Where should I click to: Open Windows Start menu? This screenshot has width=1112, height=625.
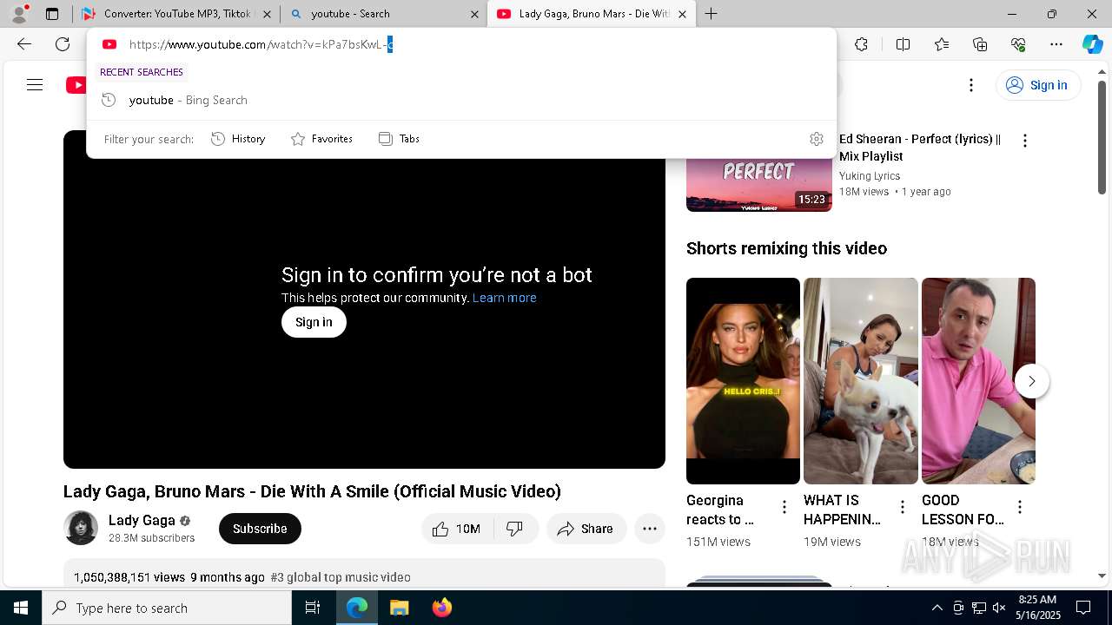21,608
